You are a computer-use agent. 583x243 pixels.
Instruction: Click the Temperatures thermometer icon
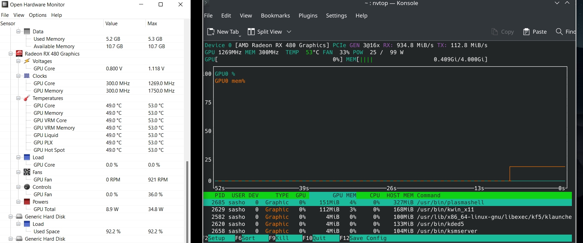click(x=27, y=98)
